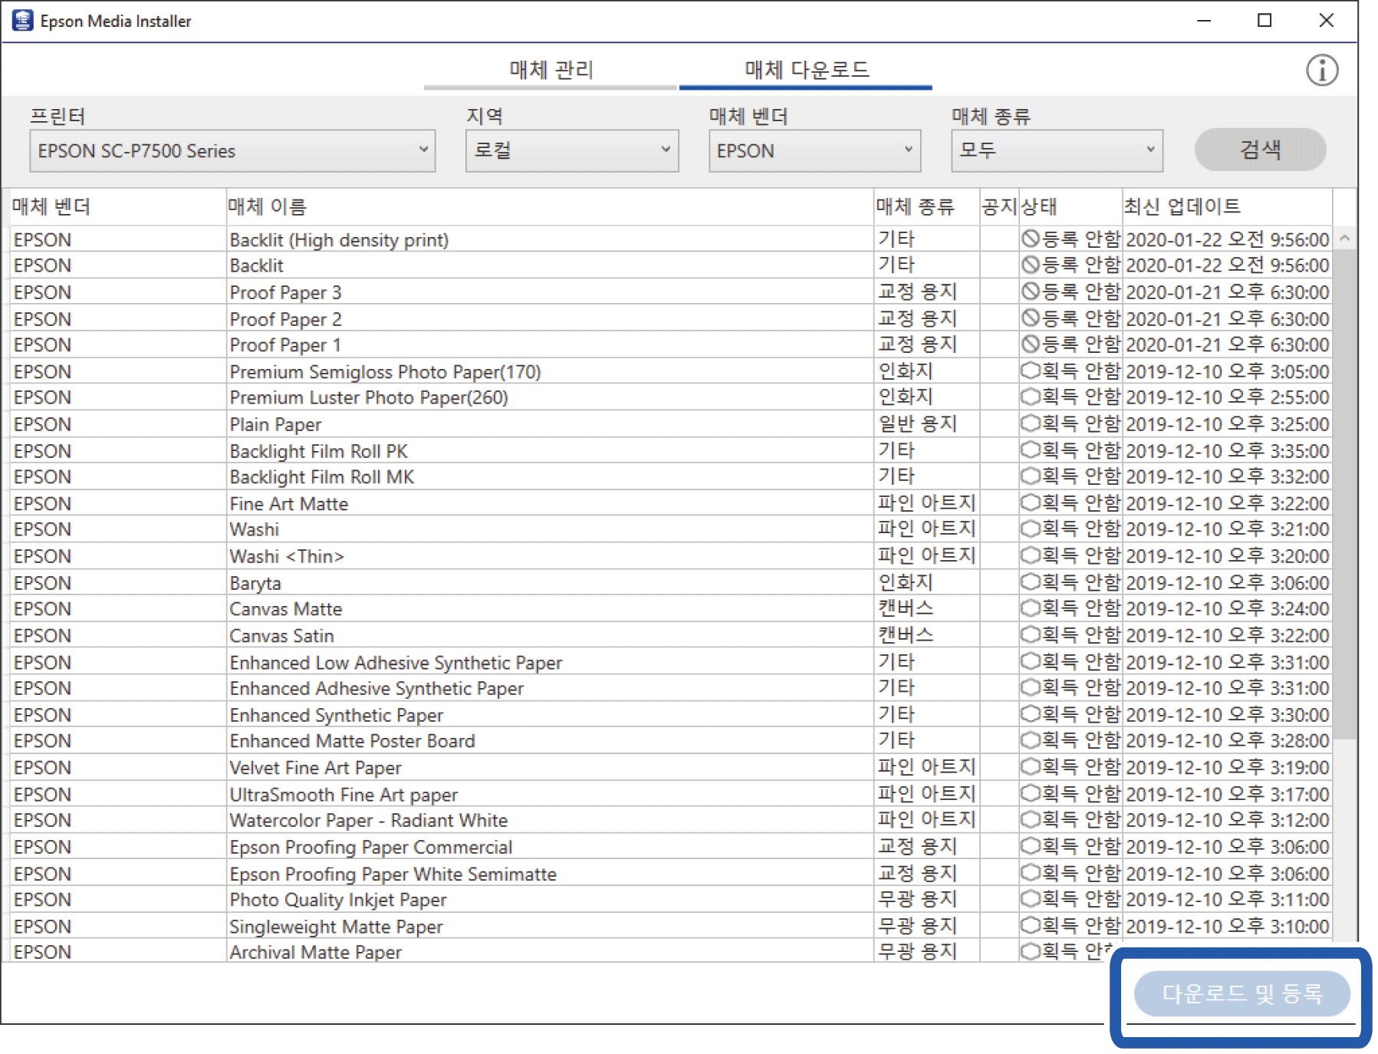Image resolution: width=1378 pixels, height=1054 pixels.
Task: Click the Epson Media Installer app icon
Action: (22, 21)
